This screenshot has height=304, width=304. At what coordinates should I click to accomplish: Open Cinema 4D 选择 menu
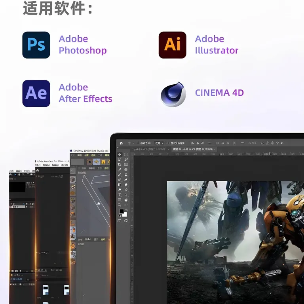pyautogui.click(x=93, y=155)
